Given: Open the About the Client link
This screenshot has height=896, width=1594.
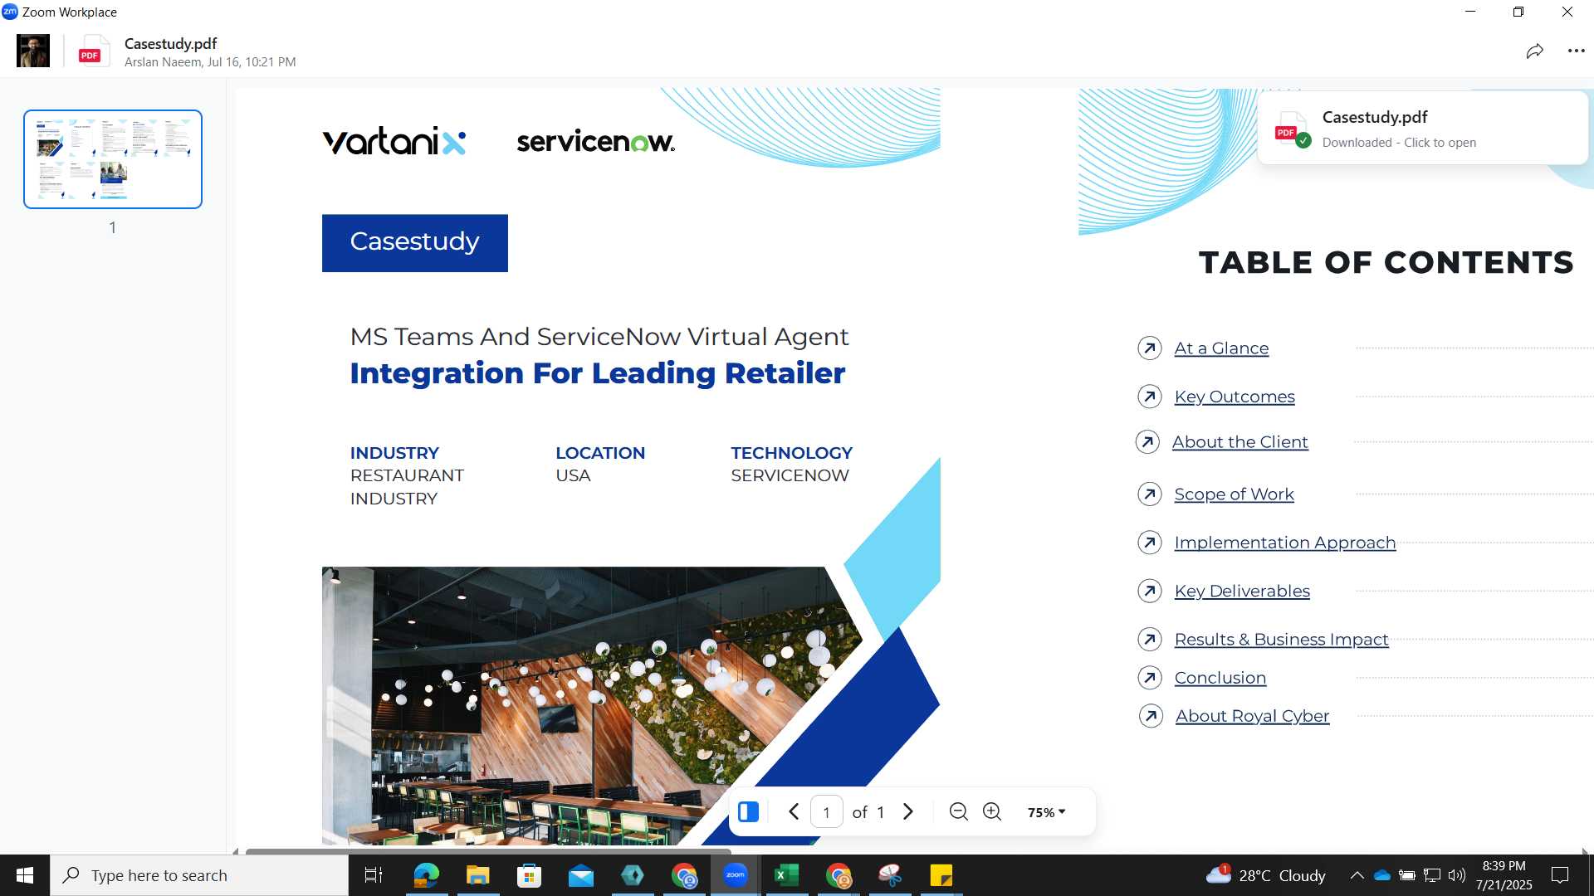Looking at the screenshot, I should tap(1240, 442).
